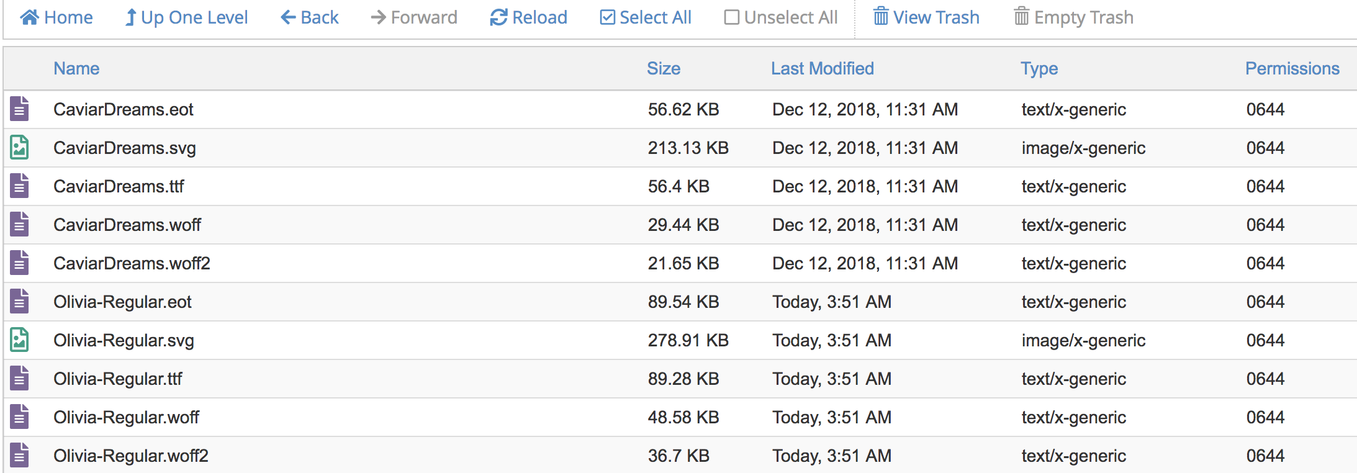The width and height of the screenshot is (1357, 473).
Task: Click image icon for Olivia-Regular.svg
Action: pos(19,340)
